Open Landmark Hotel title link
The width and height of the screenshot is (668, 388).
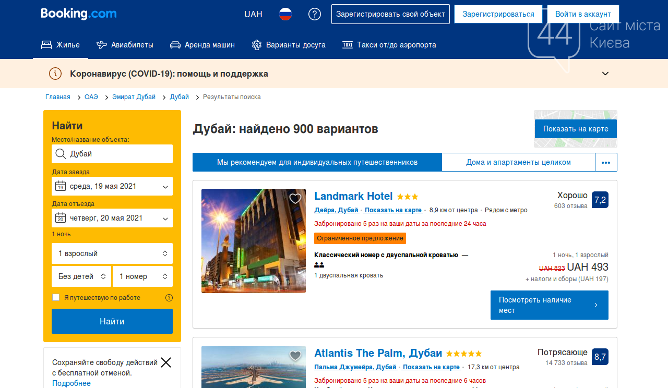coord(353,196)
